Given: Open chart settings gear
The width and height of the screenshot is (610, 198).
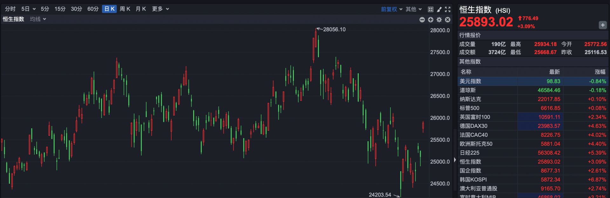Looking at the screenshot, I should [439, 20].
